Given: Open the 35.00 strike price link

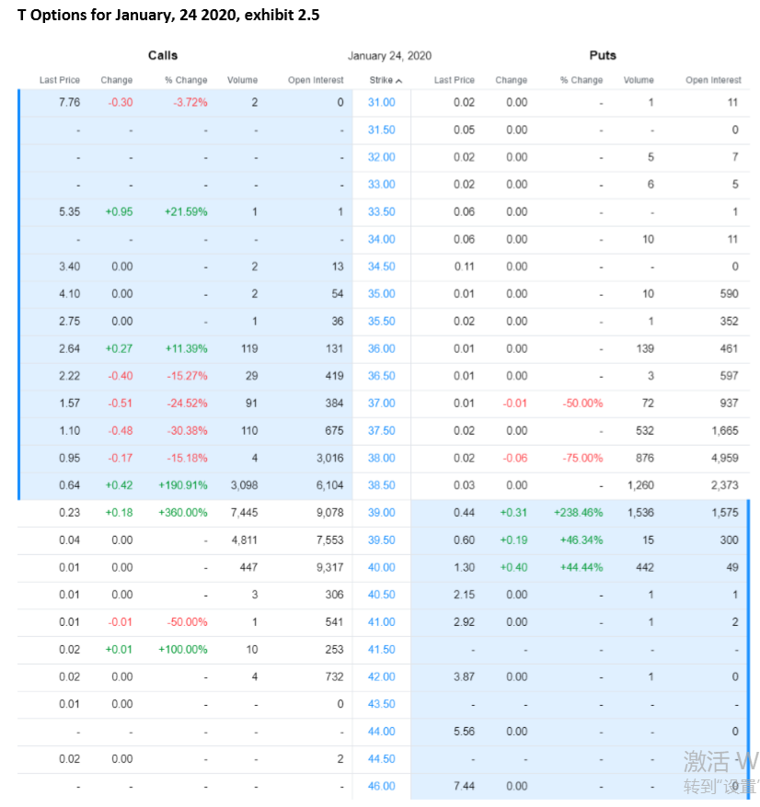Looking at the screenshot, I should 380,294.
